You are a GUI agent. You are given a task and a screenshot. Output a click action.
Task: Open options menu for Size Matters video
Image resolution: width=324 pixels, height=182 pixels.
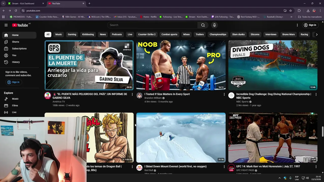(224, 94)
